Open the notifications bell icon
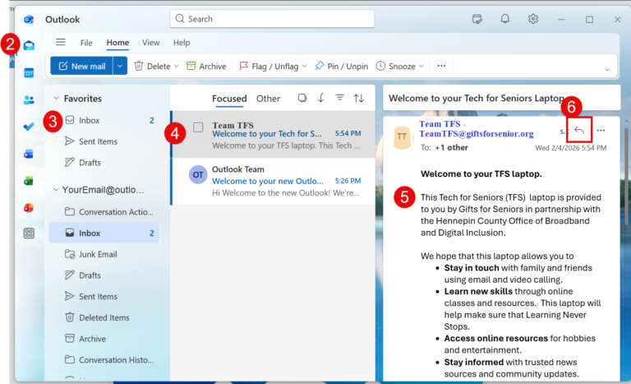631x384 pixels. tap(505, 19)
